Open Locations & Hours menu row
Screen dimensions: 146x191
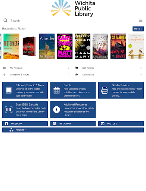point(37,75)
